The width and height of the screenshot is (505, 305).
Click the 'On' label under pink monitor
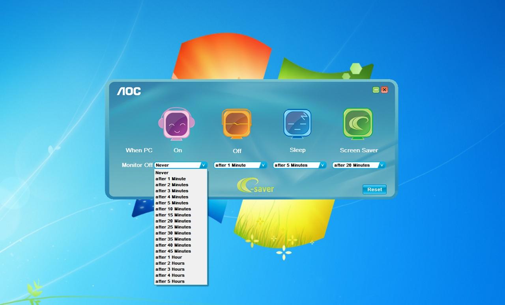point(178,150)
